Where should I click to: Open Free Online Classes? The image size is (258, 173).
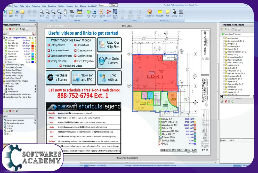[109, 61]
